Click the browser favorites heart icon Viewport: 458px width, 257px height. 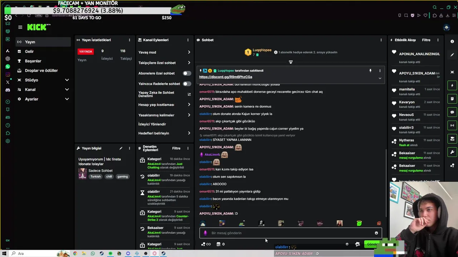point(425,15)
